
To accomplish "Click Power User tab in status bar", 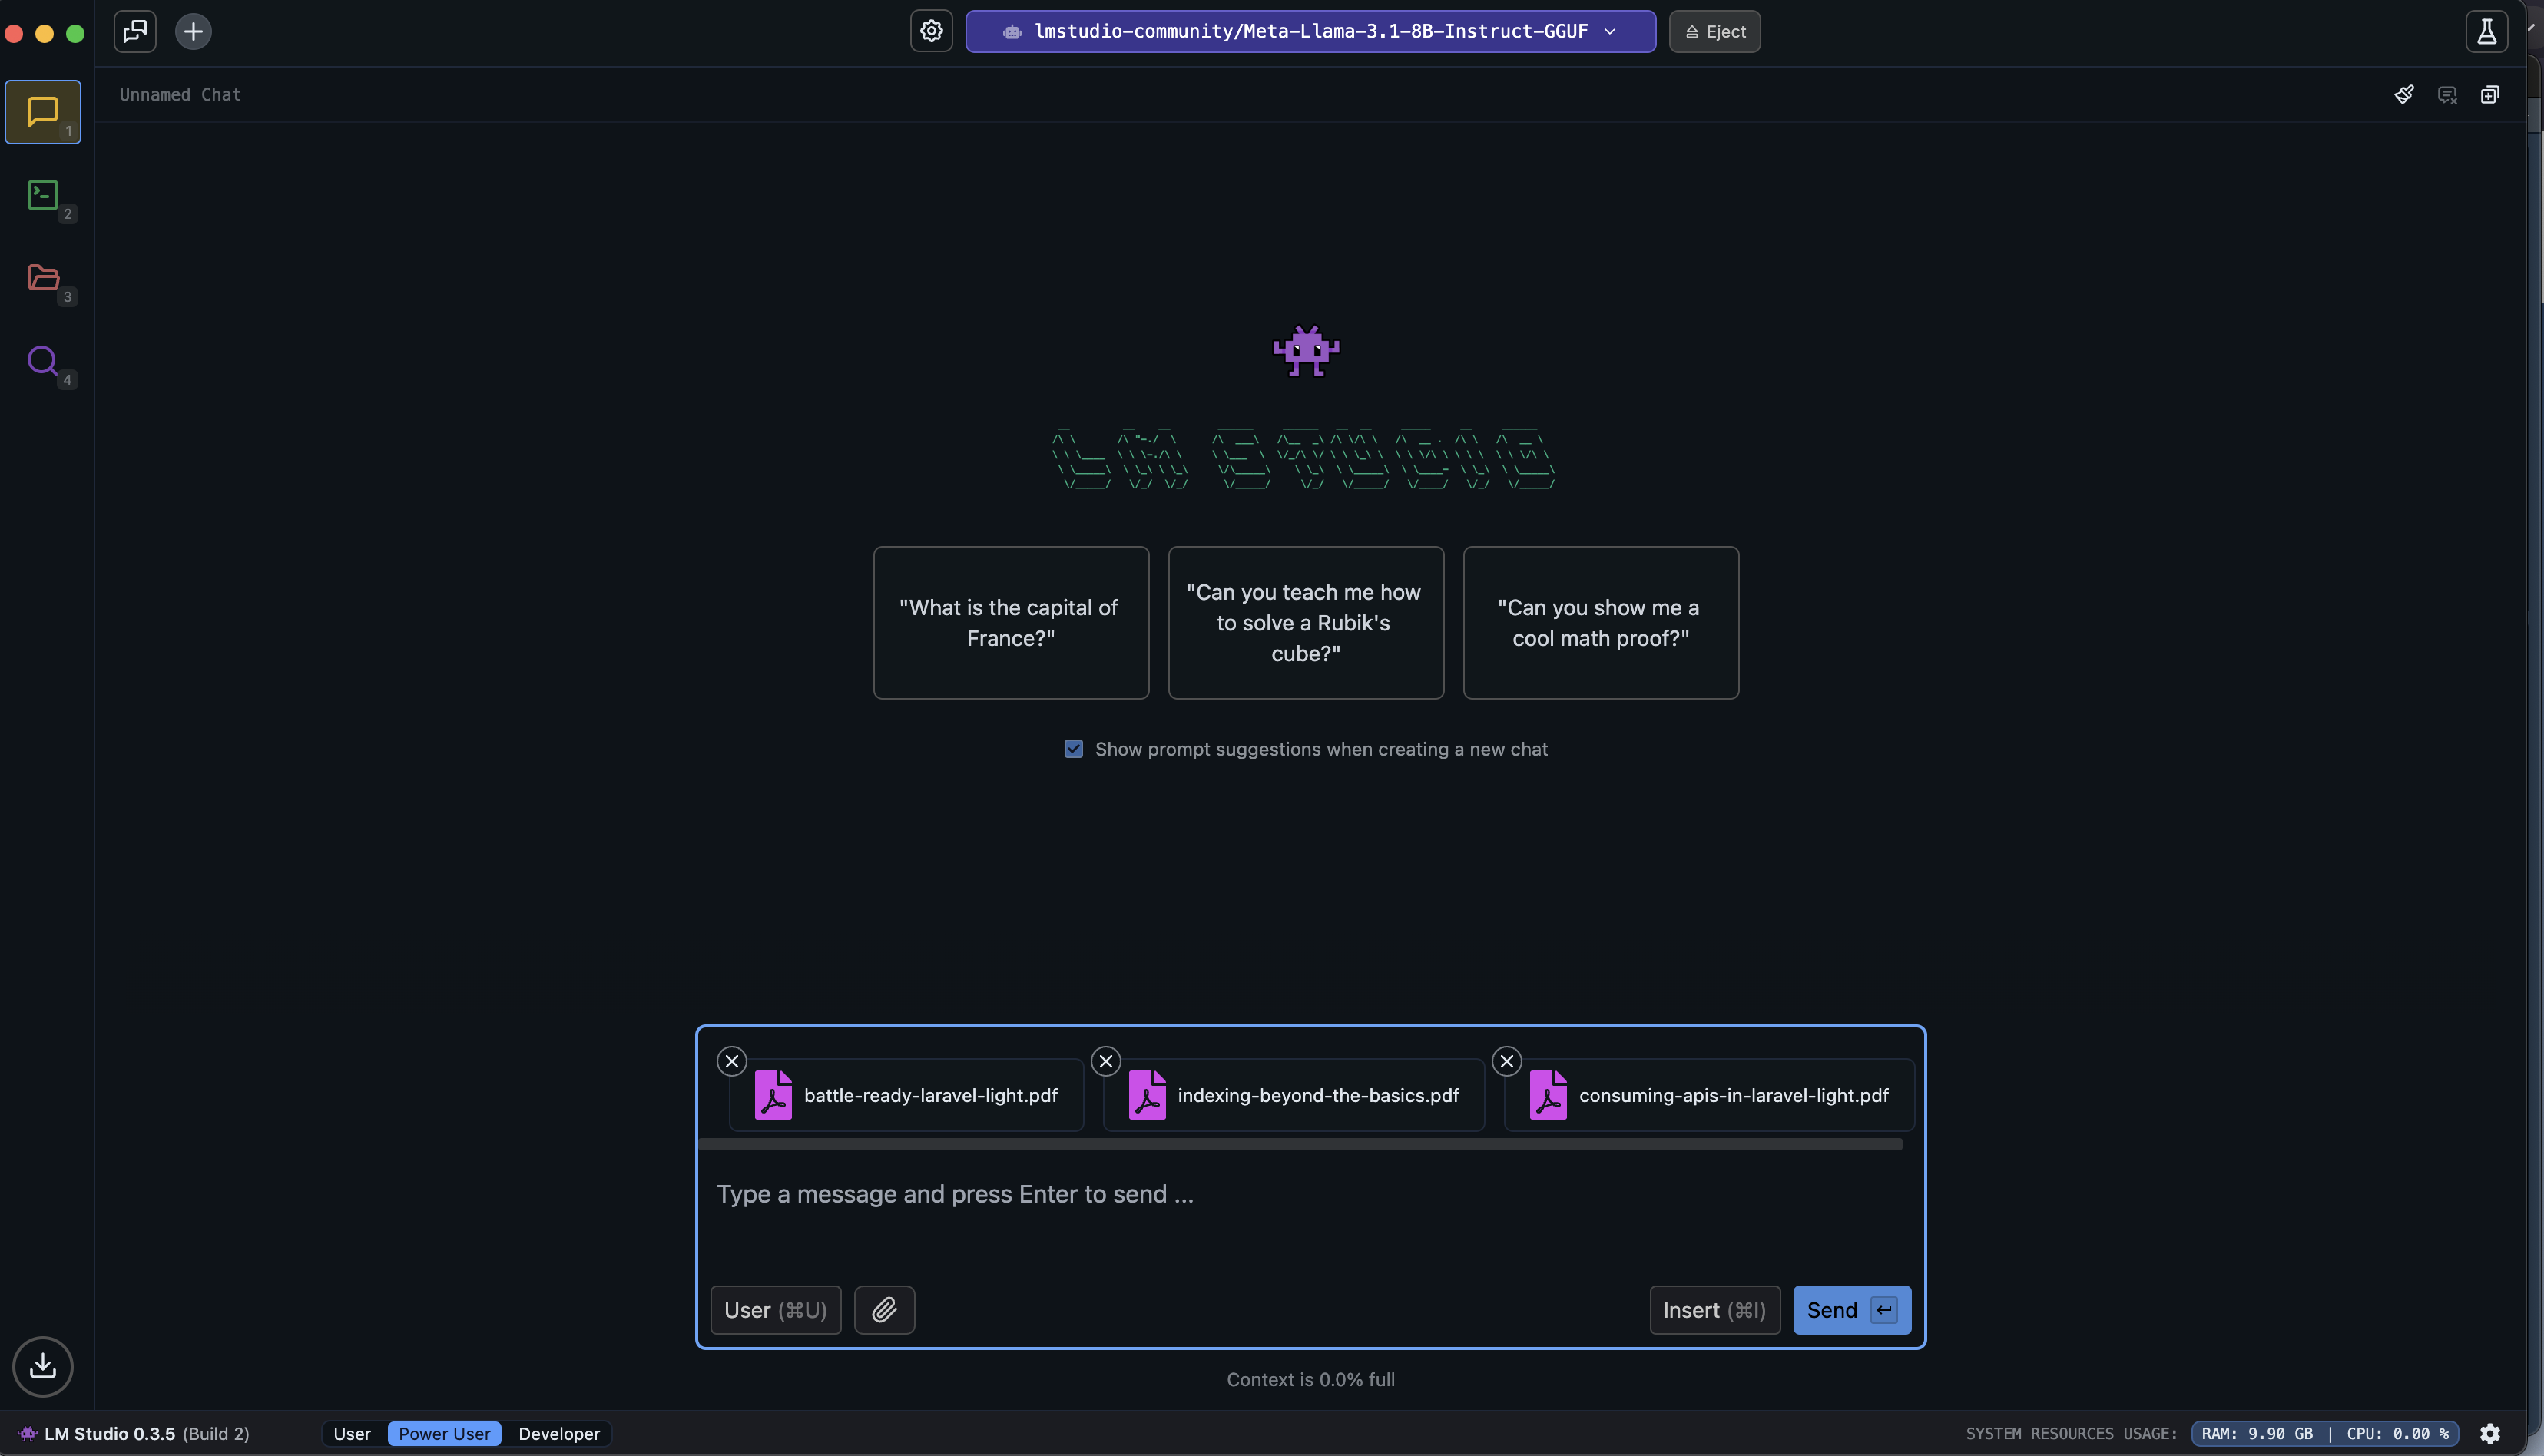I will [444, 1433].
